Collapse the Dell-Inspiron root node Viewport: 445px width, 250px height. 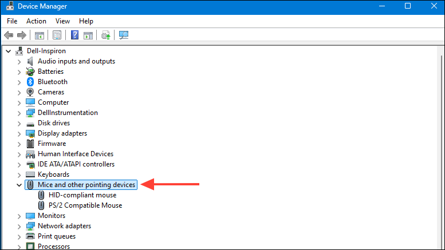pyautogui.click(x=8, y=51)
